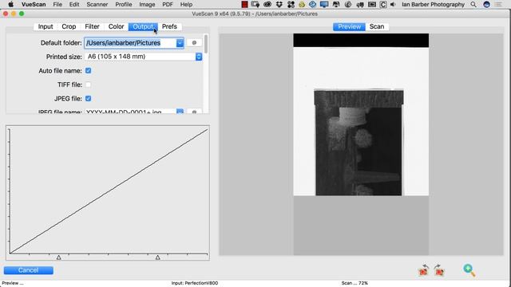Open the VueScan application menu
Image resolution: width=511 pixels, height=287 pixels.
click(x=34, y=5)
